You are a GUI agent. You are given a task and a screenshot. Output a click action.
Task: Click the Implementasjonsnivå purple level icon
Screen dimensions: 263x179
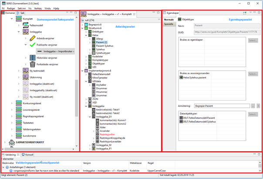point(86,71)
